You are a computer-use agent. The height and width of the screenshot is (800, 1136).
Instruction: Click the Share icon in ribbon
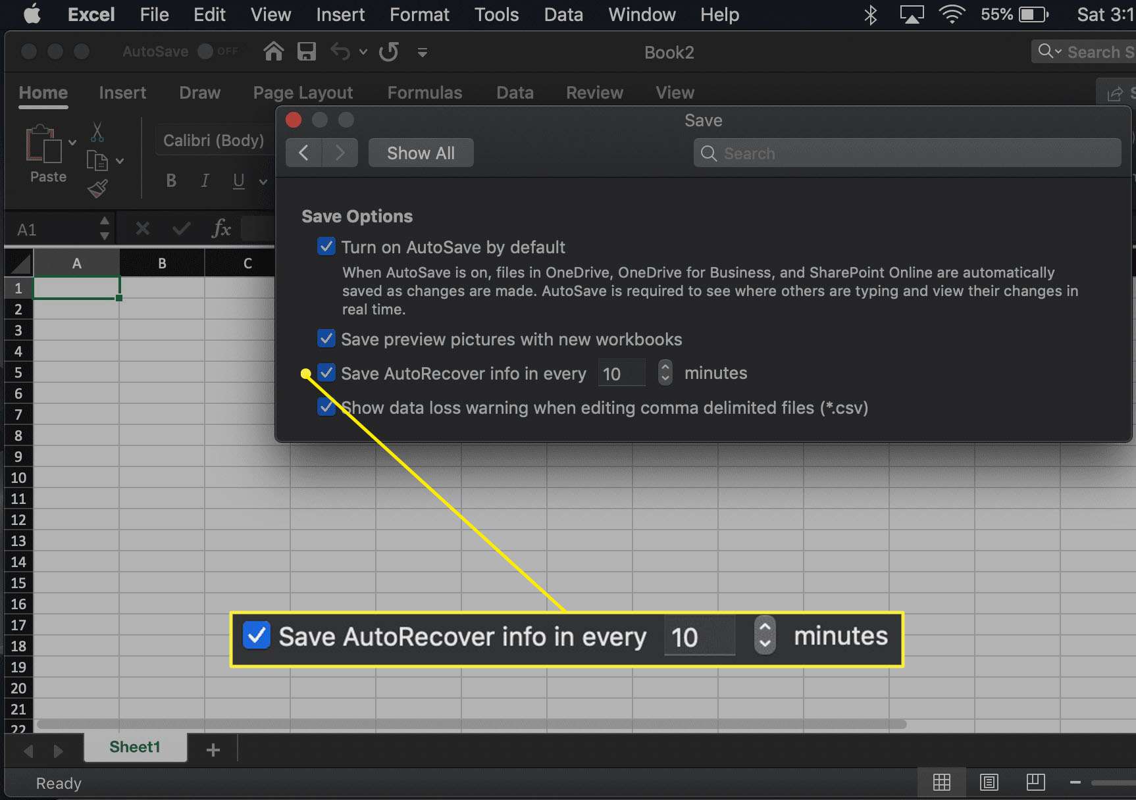(x=1114, y=94)
